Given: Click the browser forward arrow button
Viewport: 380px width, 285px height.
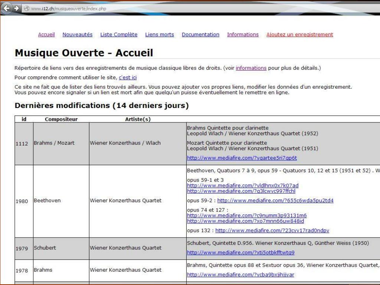Looking at the screenshot, I should point(16,8).
